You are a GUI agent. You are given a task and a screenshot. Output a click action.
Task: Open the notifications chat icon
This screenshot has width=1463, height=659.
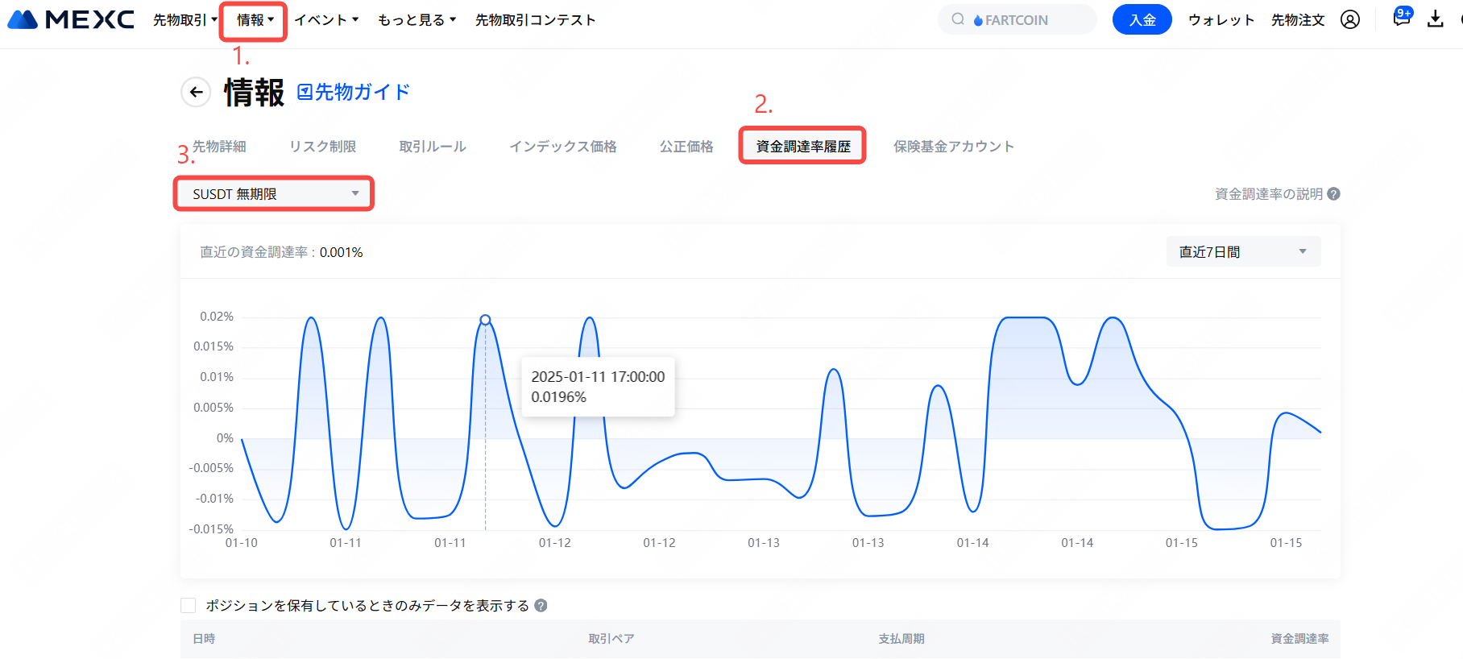point(1402,19)
